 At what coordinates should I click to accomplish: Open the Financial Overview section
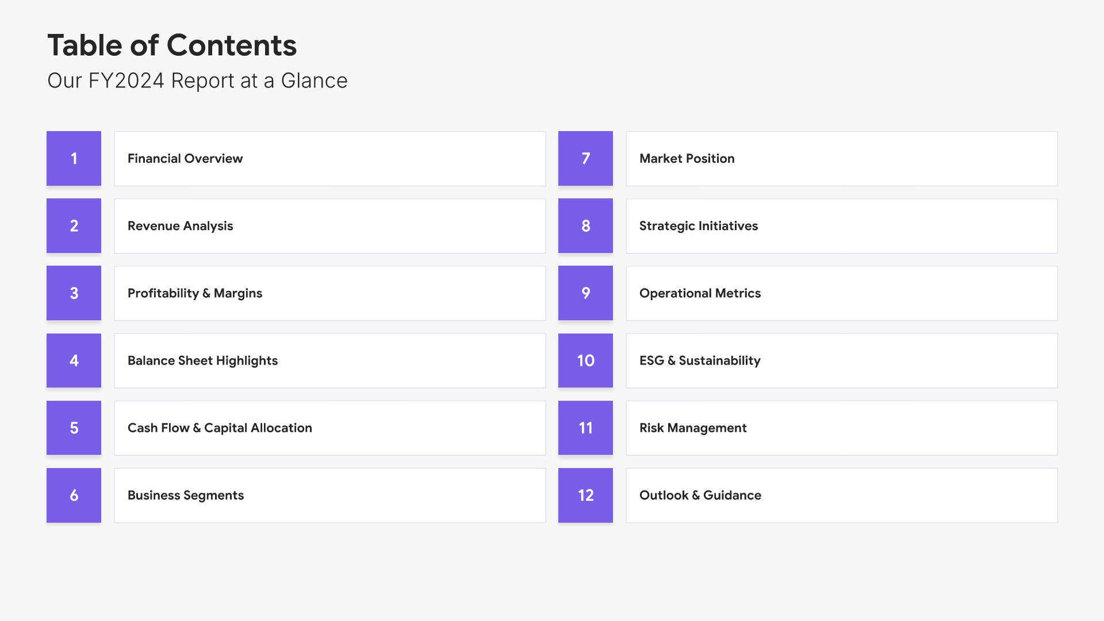(329, 158)
